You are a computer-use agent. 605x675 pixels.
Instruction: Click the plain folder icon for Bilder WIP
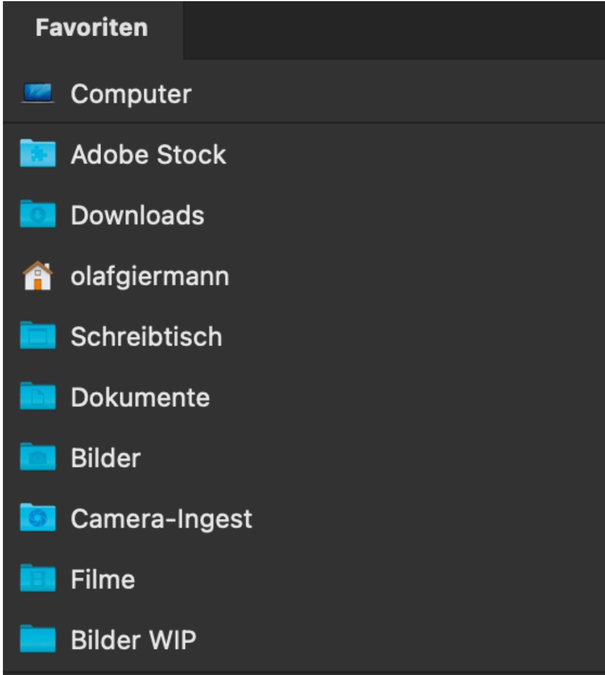[x=38, y=639]
